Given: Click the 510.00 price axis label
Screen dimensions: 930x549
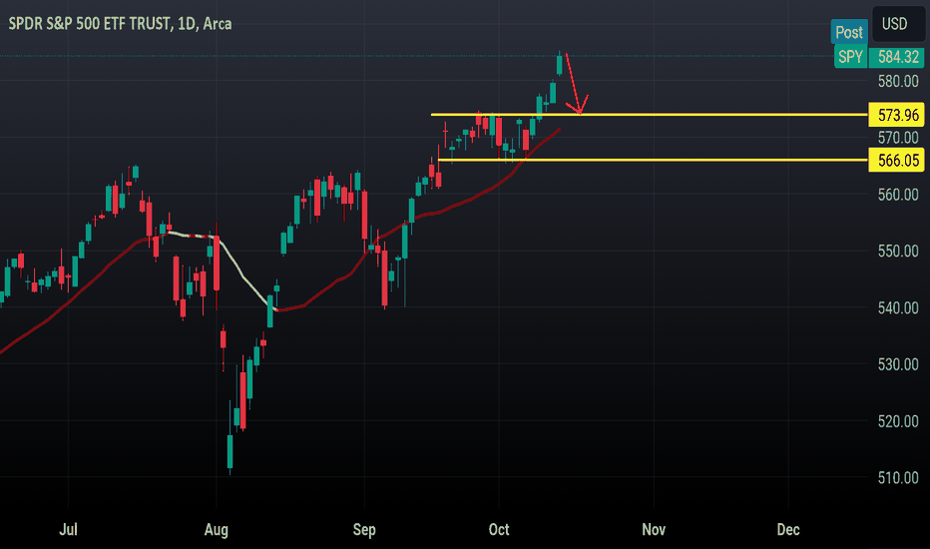Looking at the screenshot, I should click(x=898, y=478).
